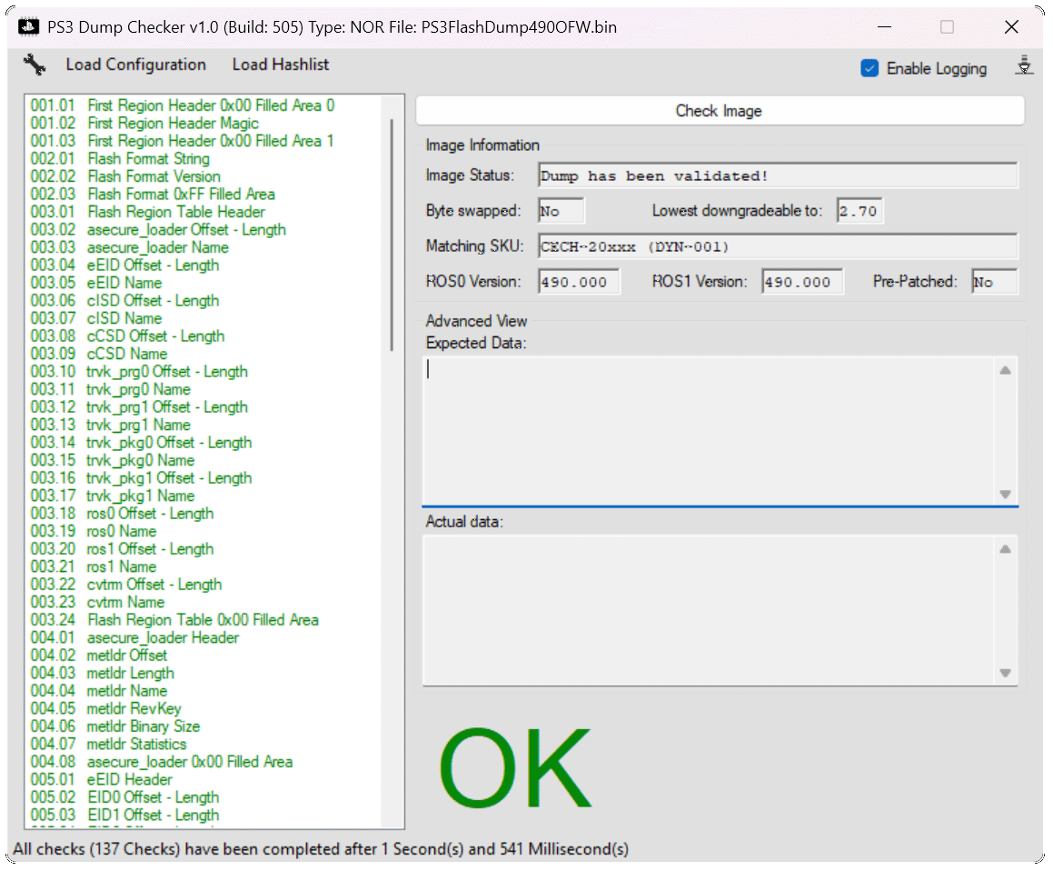Viewport: 1053px width, 871px height.
Task: Click the Image Status text field
Action: coord(777,175)
